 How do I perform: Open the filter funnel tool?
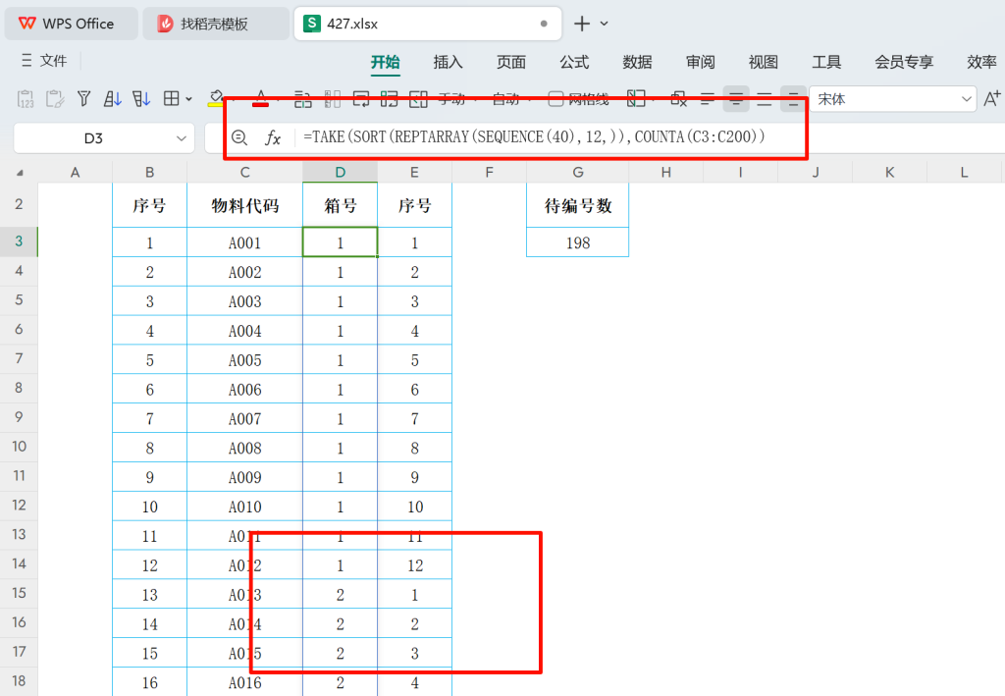click(83, 99)
